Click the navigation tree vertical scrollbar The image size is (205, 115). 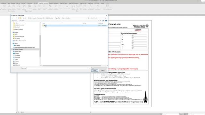point(40,46)
